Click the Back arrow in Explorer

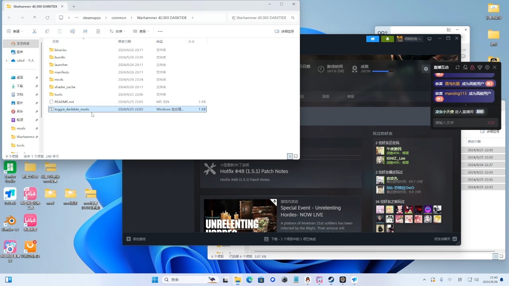coord(10,18)
